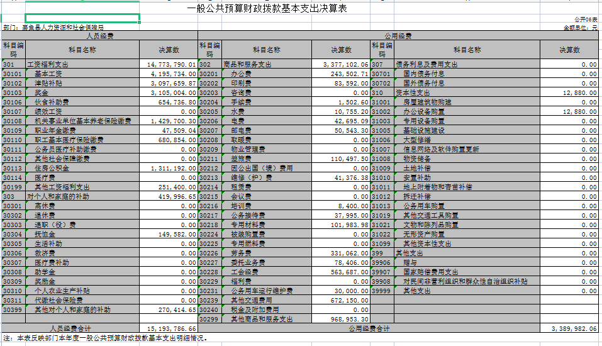Click cell 职工基本医疗保险缴费
The image size is (602, 346).
[82, 140]
